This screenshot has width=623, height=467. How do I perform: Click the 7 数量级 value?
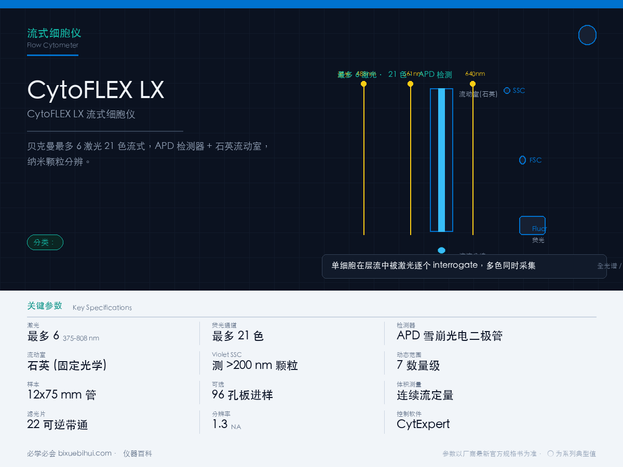(x=418, y=365)
